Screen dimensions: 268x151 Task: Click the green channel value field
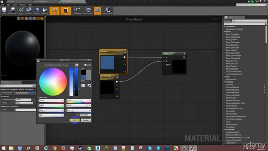point(52,105)
